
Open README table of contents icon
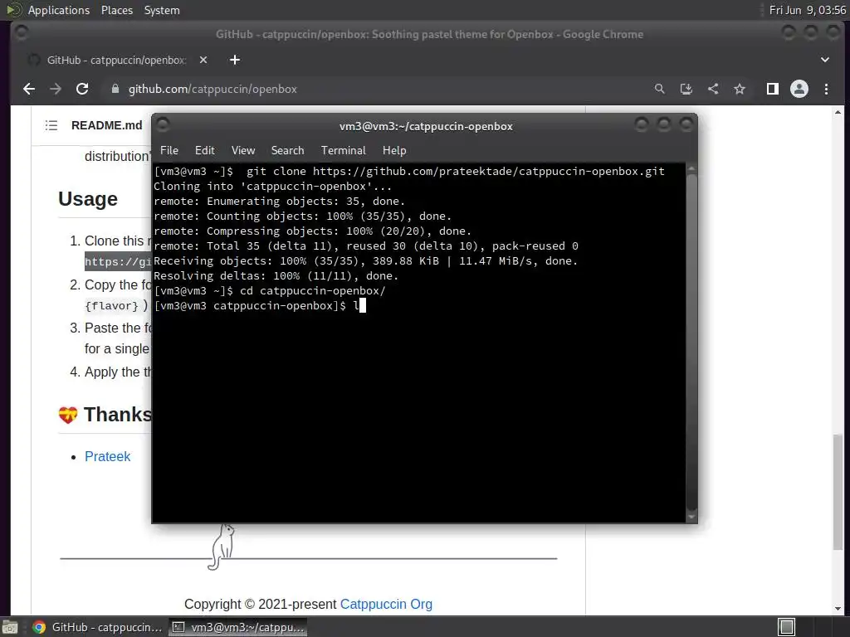click(51, 126)
